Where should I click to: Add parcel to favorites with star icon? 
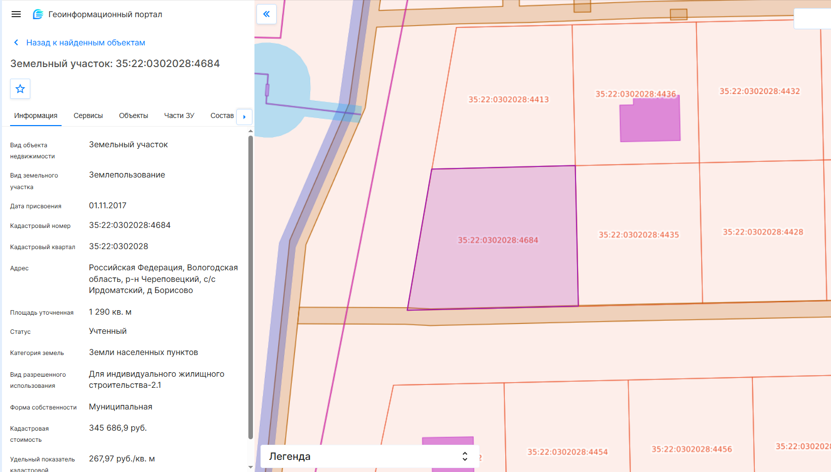click(x=20, y=89)
